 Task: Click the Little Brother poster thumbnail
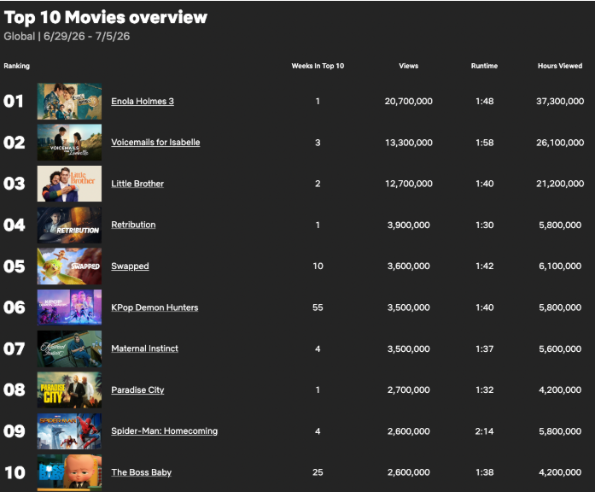coord(69,184)
